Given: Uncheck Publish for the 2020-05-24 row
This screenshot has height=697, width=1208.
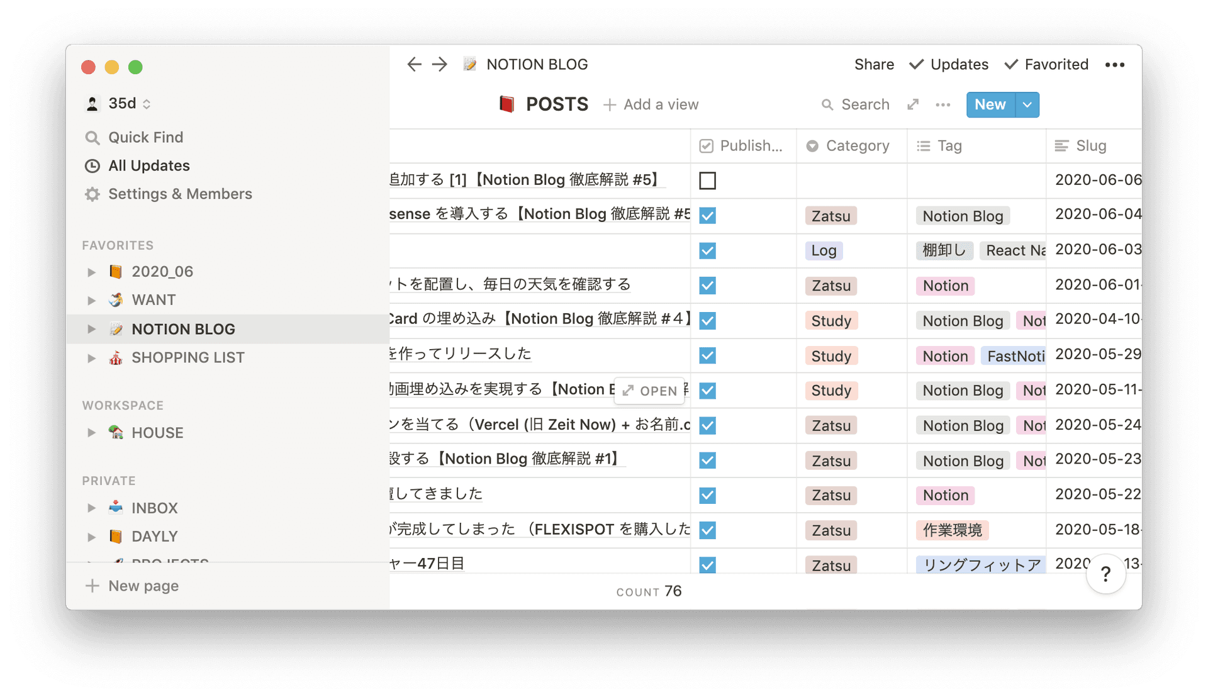Looking at the screenshot, I should pos(708,426).
